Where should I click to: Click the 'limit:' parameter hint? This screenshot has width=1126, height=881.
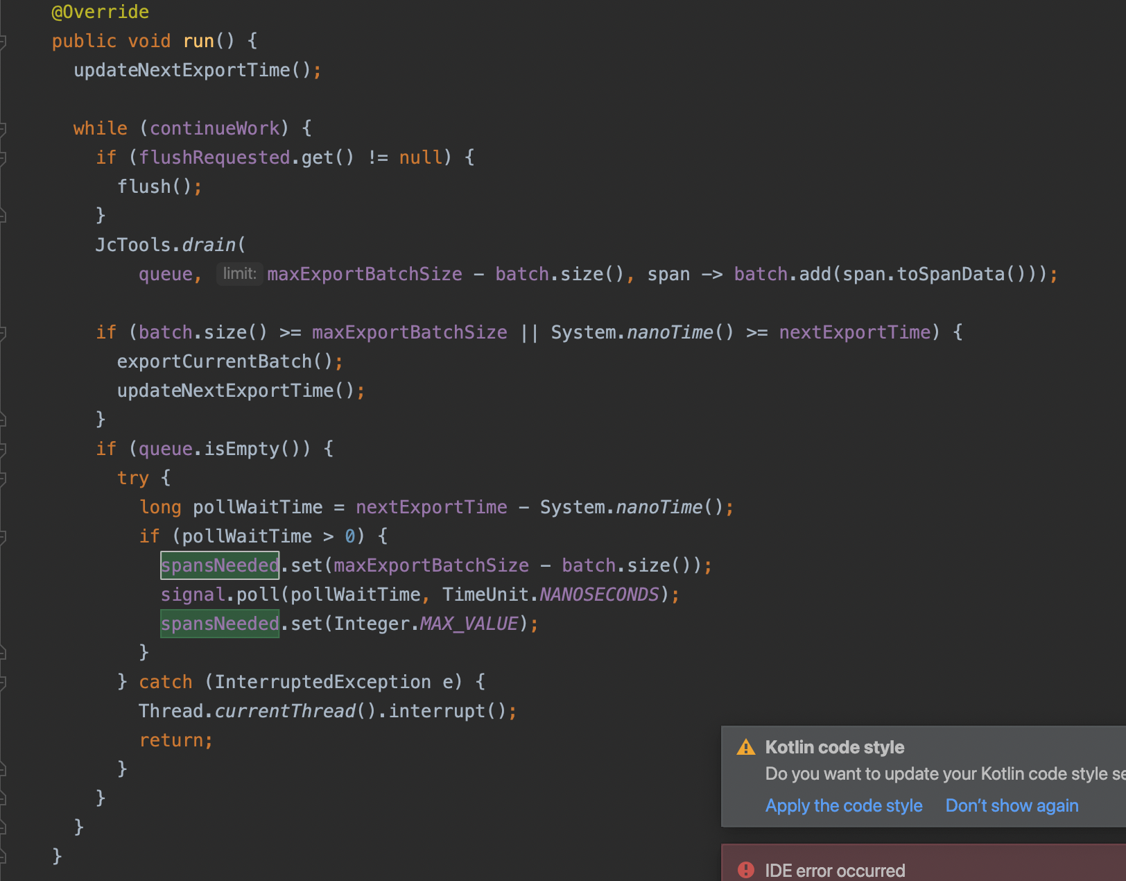pyautogui.click(x=240, y=274)
